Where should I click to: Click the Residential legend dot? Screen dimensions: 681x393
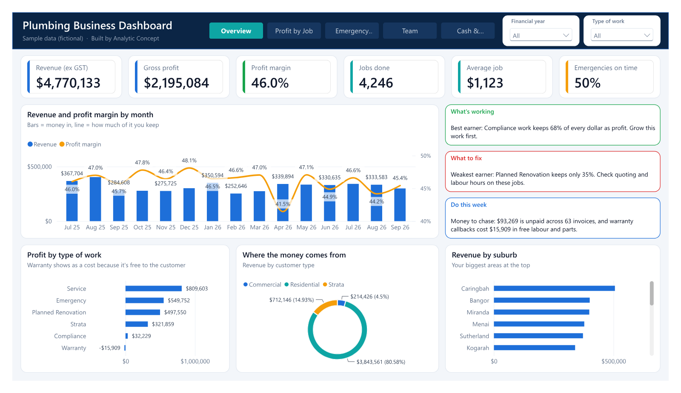point(286,284)
